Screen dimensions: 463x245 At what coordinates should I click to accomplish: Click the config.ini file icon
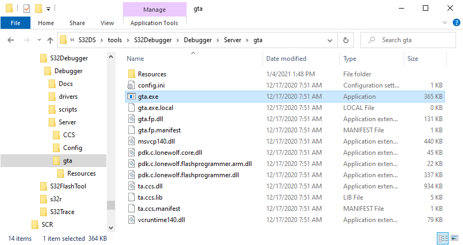point(132,85)
